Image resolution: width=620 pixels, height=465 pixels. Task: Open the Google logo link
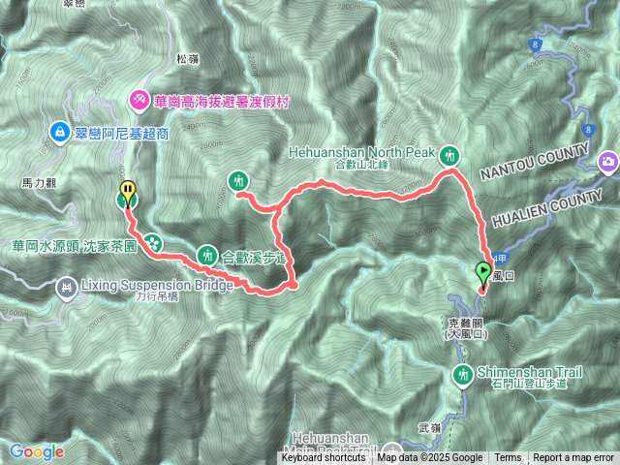[37, 451]
